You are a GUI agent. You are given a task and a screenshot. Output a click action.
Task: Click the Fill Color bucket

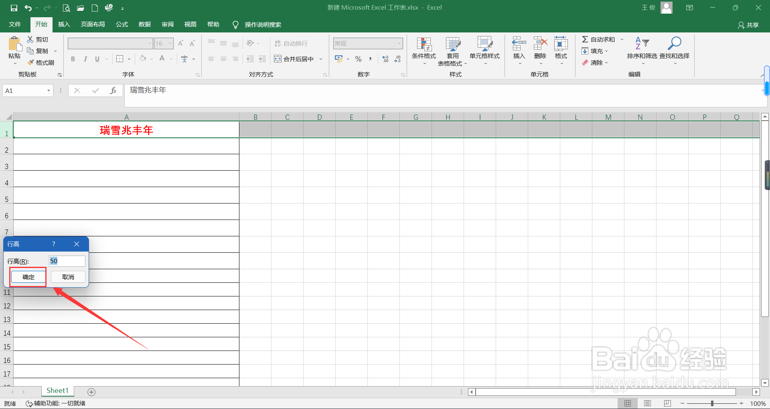point(143,59)
